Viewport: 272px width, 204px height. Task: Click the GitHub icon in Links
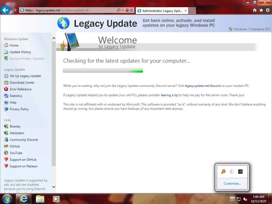(x=6, y=146)
